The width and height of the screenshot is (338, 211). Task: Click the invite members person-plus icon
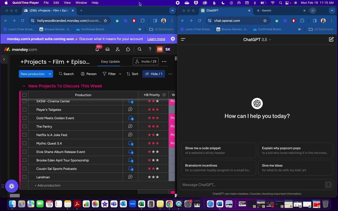coord(118,49)
